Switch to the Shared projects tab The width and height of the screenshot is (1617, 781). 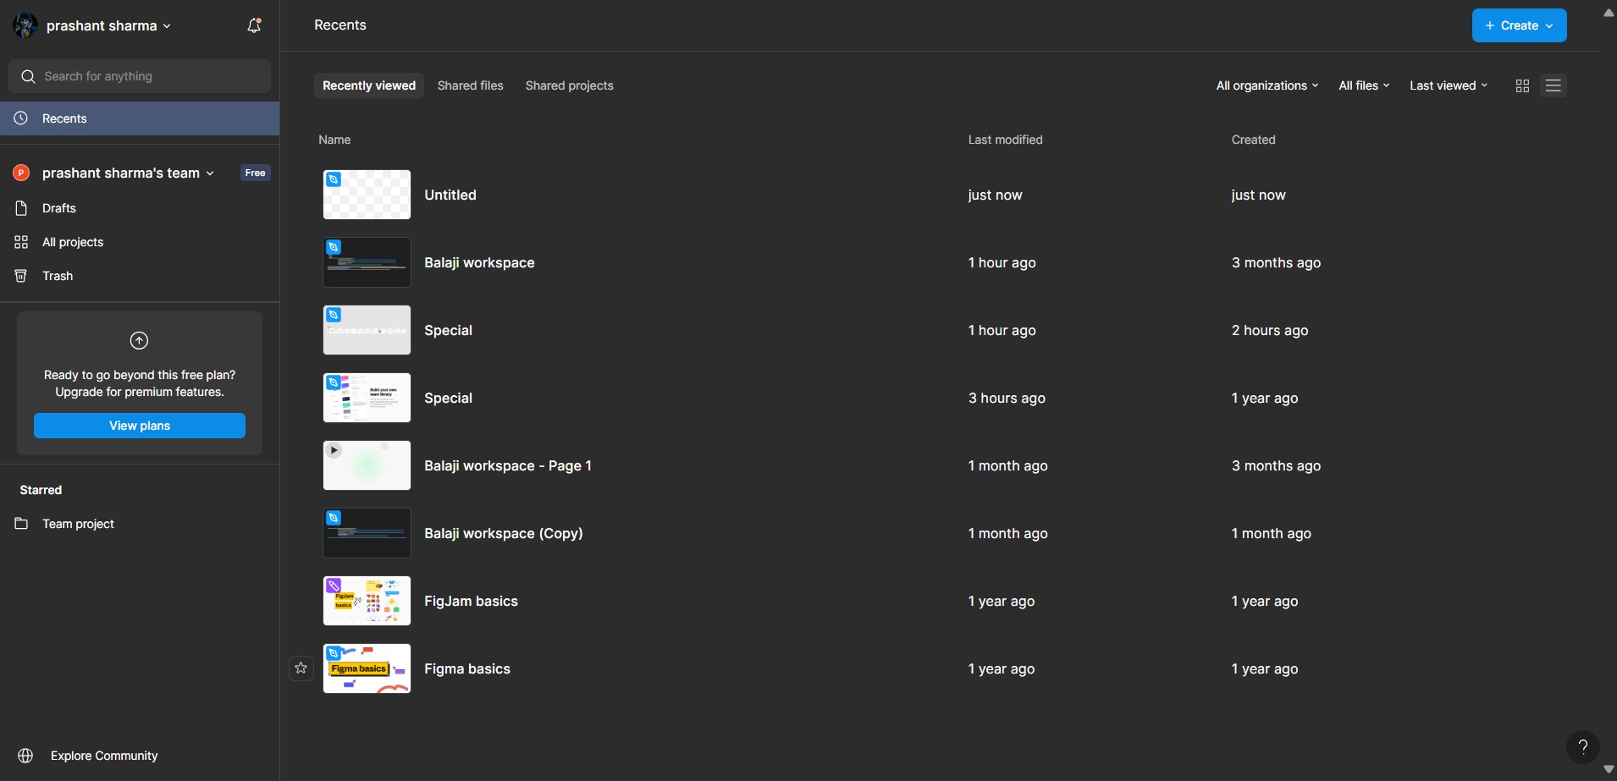569,85
